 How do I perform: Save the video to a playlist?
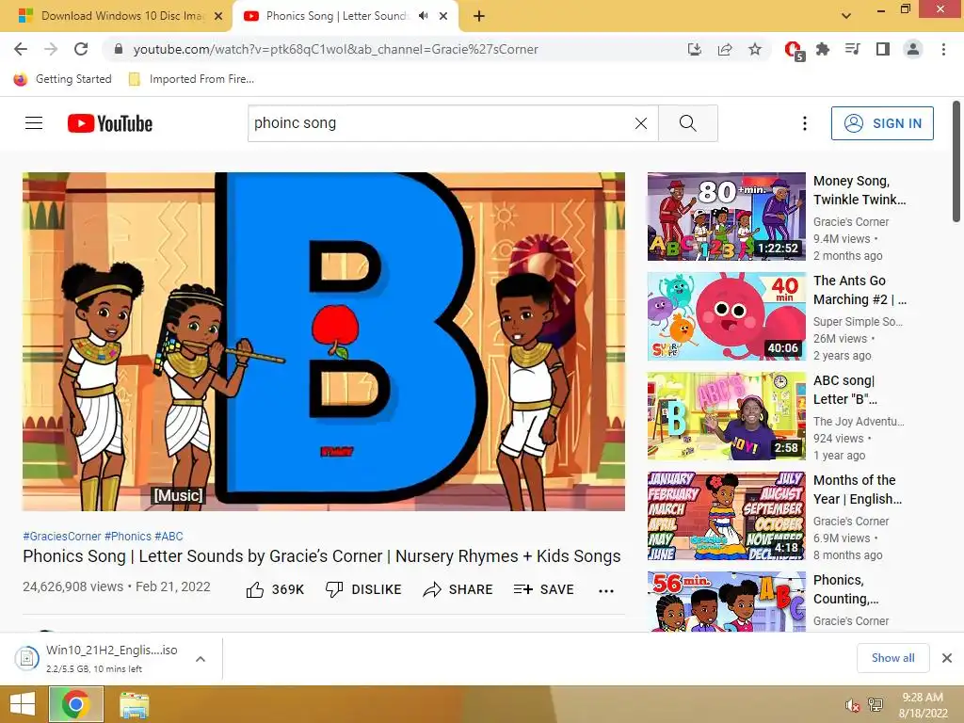543,589
